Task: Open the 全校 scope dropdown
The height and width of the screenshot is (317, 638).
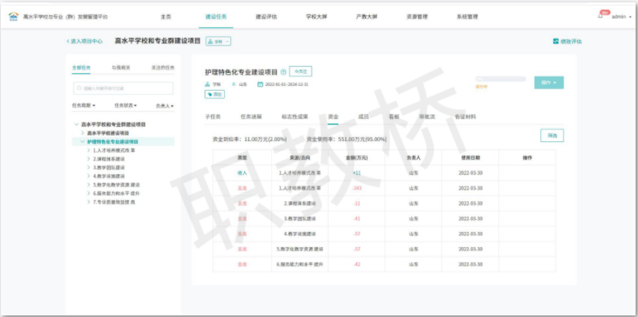Action: [x=218, y=41]
